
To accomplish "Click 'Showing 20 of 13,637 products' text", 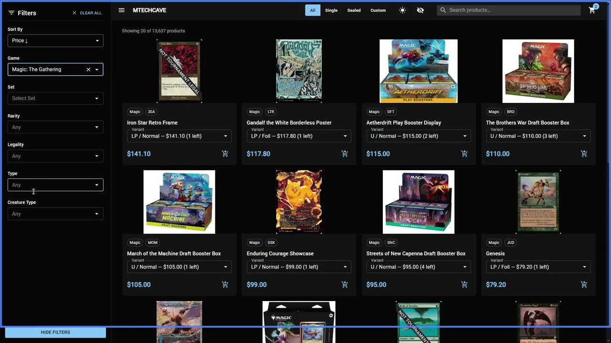I will click(x=153, y=31).
